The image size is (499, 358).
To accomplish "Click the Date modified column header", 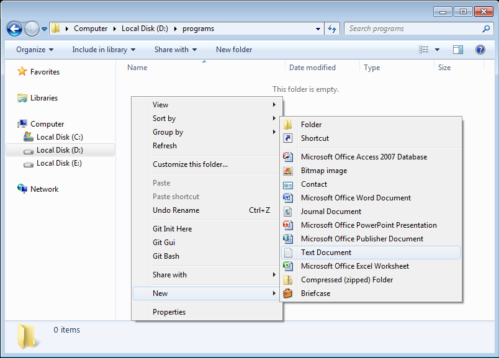I will point(312,68).
